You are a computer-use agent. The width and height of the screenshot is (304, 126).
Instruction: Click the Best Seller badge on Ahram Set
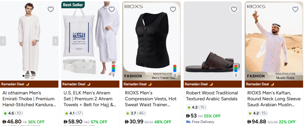tap(73, 5)
